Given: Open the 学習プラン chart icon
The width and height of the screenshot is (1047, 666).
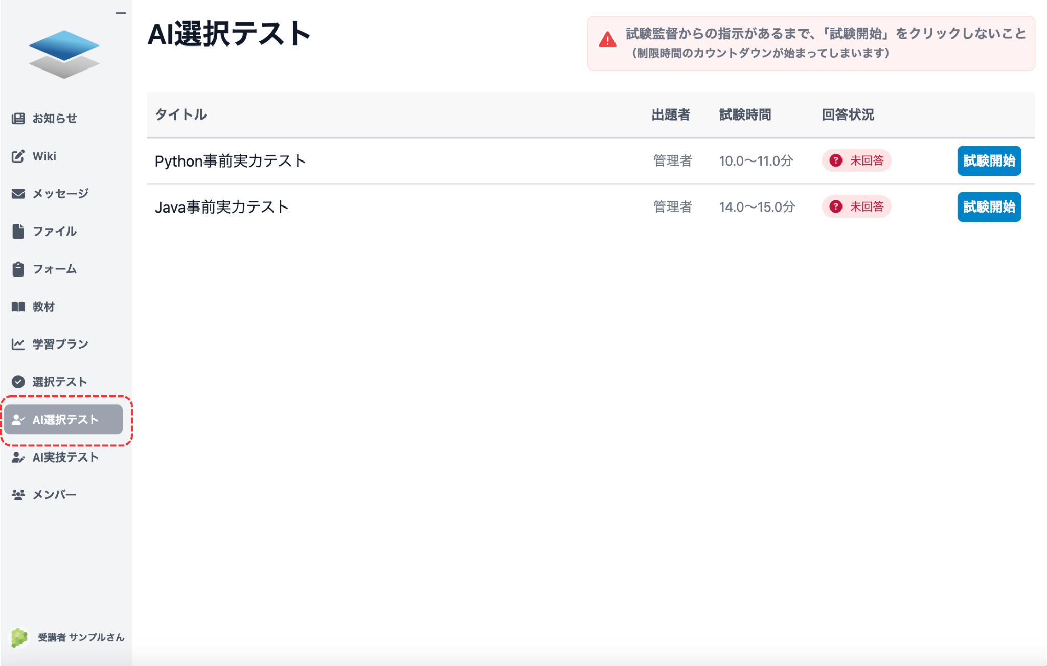Looking at the screenshot, I should pos(18,344).
